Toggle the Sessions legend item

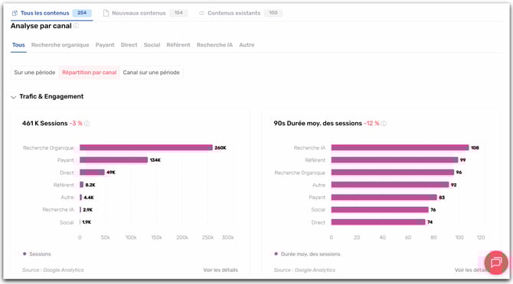(37, 254)
